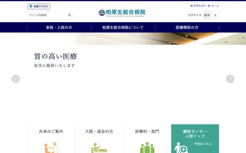Switch font size to 大
Viewport: 246px width, 153px height.
[215, 15]
